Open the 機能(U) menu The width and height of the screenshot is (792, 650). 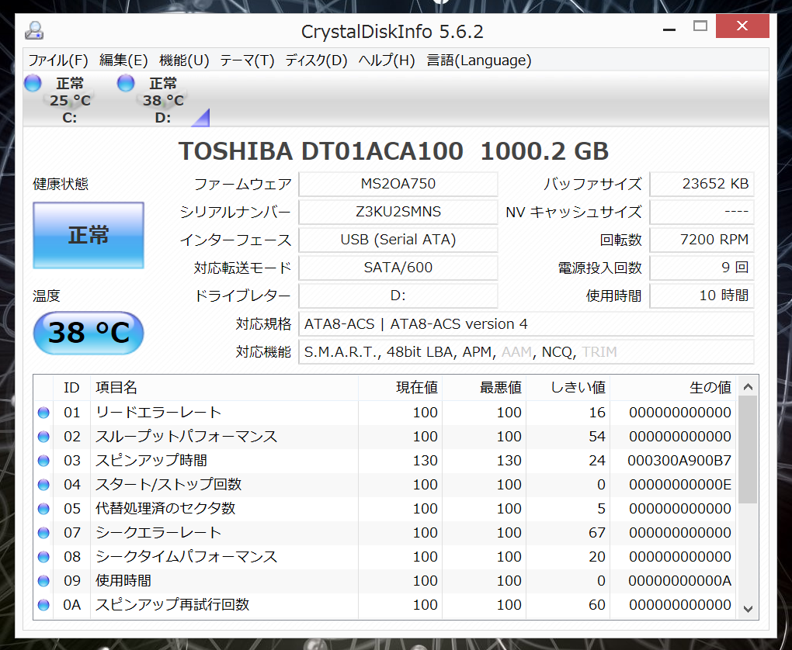pos(184,61)
